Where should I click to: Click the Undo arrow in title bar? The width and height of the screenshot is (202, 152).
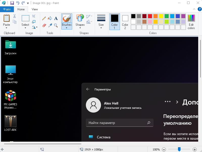pos(18,3)
